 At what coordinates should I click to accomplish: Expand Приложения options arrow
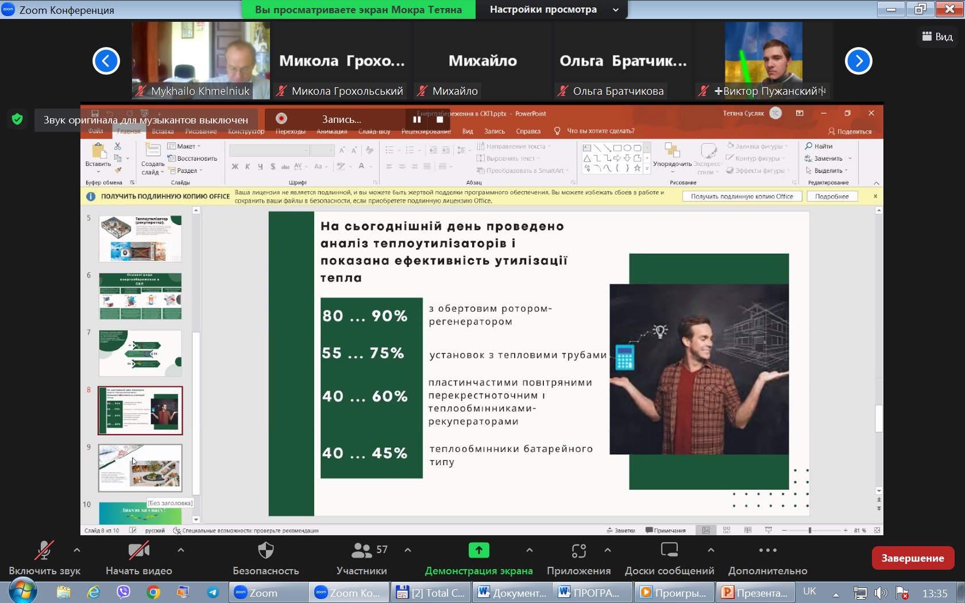[608, 550]
